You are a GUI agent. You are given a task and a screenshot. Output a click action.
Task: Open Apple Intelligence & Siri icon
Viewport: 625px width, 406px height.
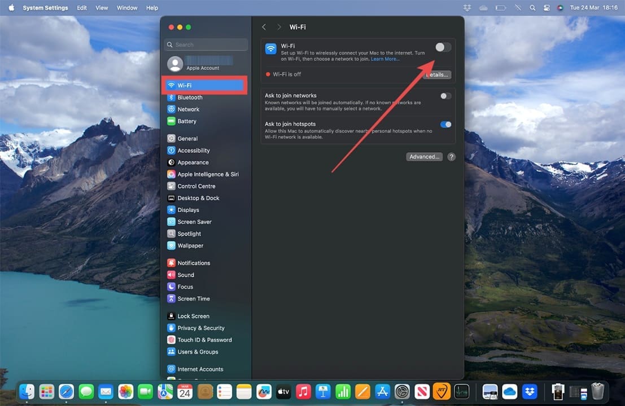pyautogui.click(x=171, y=174)
